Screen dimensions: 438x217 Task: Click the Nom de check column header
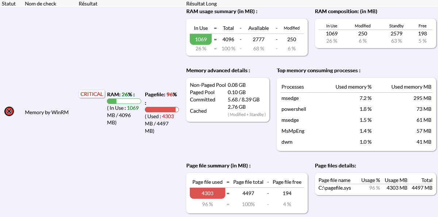coord(40,4)
